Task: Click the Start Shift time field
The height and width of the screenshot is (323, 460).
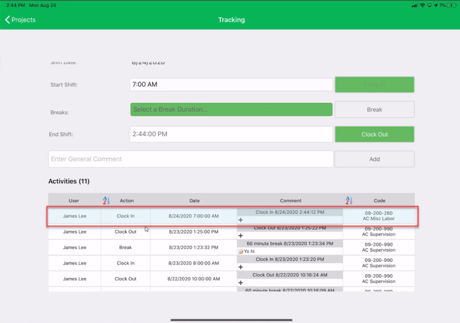Action: 231,84
